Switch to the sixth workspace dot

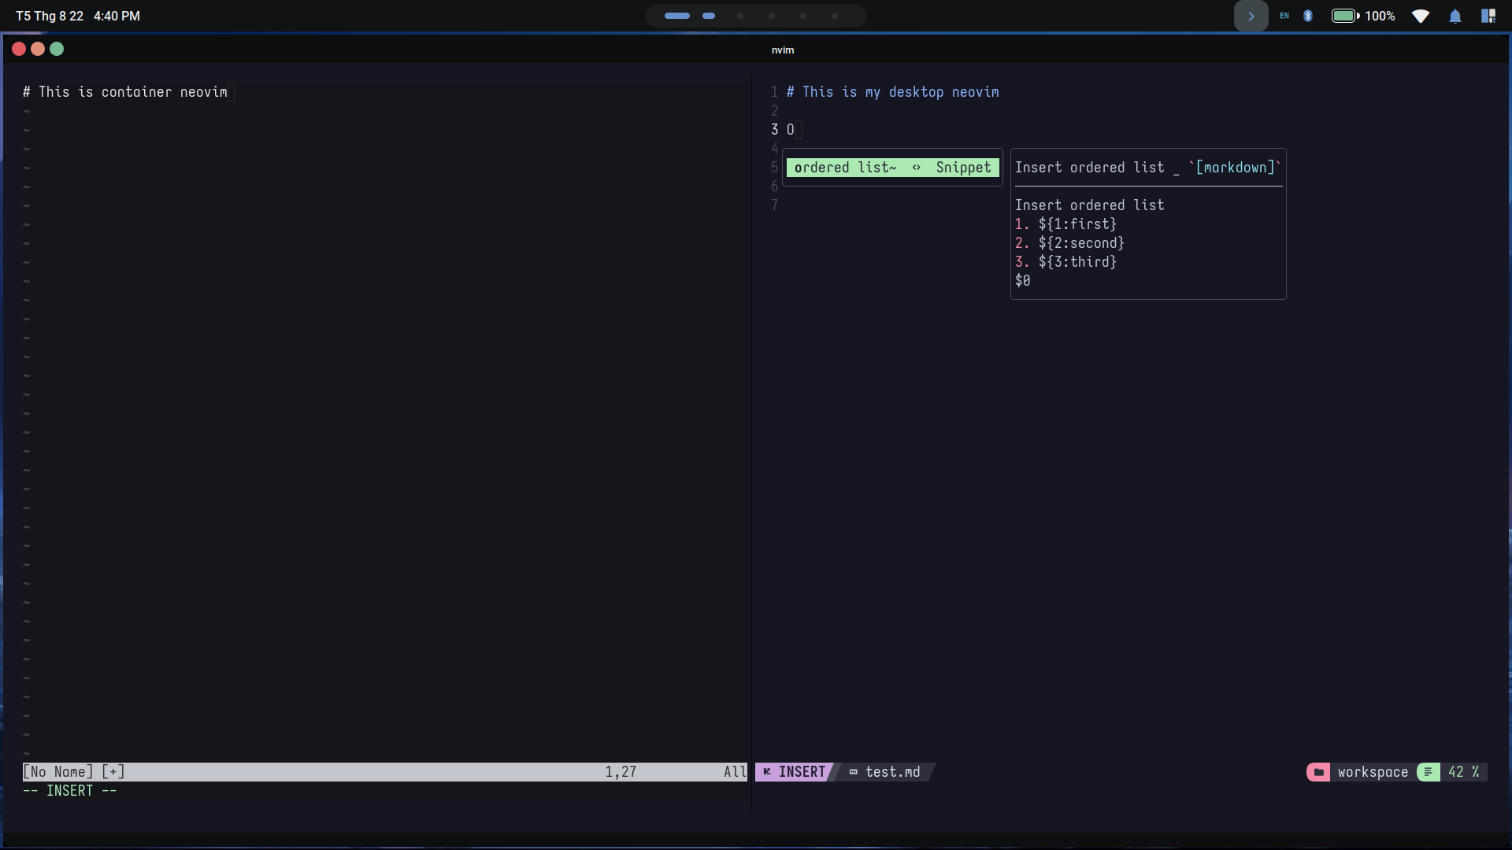pyautogui.click(x=835, y=16)
